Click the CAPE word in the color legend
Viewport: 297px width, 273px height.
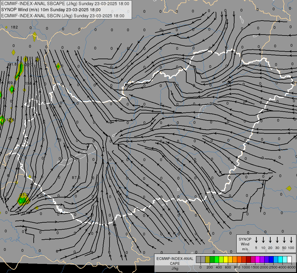point(175,264)
